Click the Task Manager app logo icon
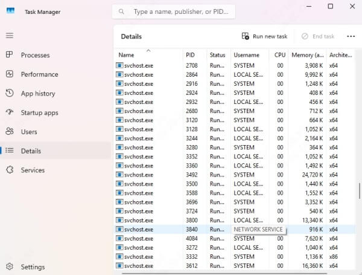 click(x=10, y=11)
